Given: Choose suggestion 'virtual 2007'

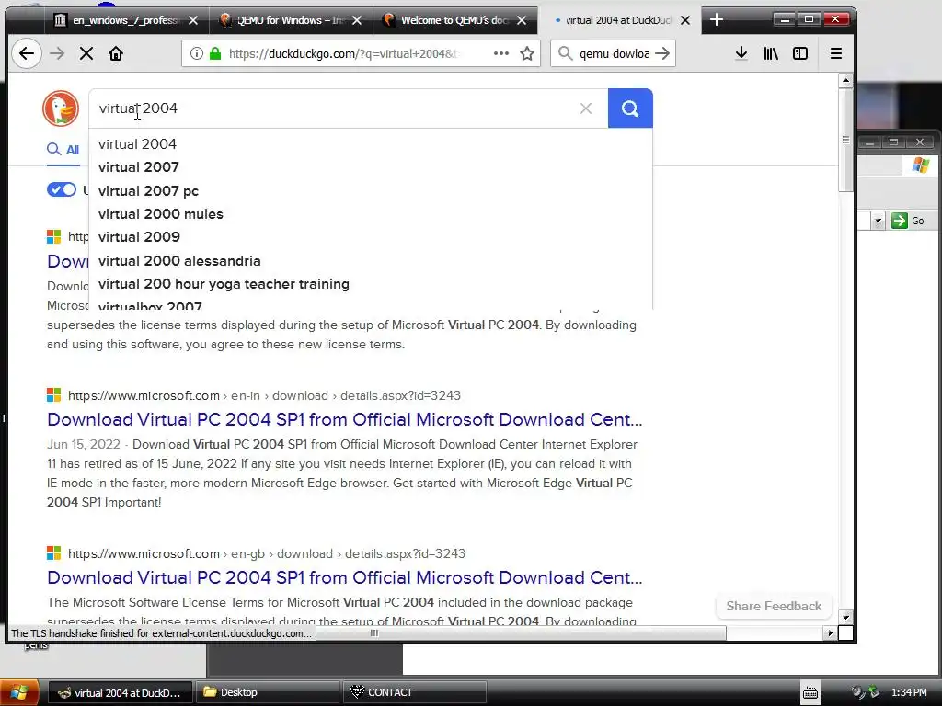Looking at the screenshot, I should point(371,167).
